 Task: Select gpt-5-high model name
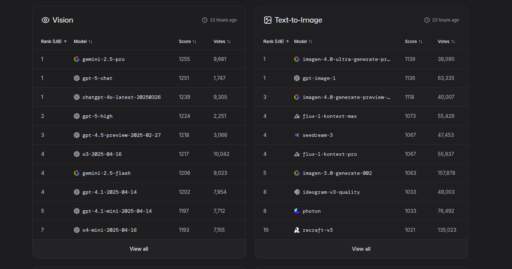(x=98, y=116)
